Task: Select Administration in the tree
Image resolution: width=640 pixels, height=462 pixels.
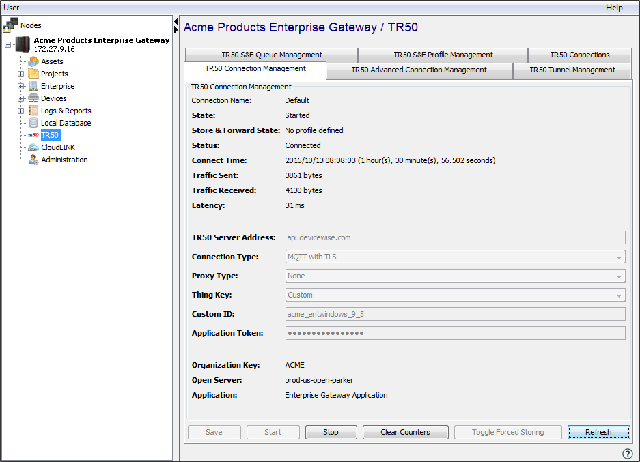Action: click(x=64, y=160)
